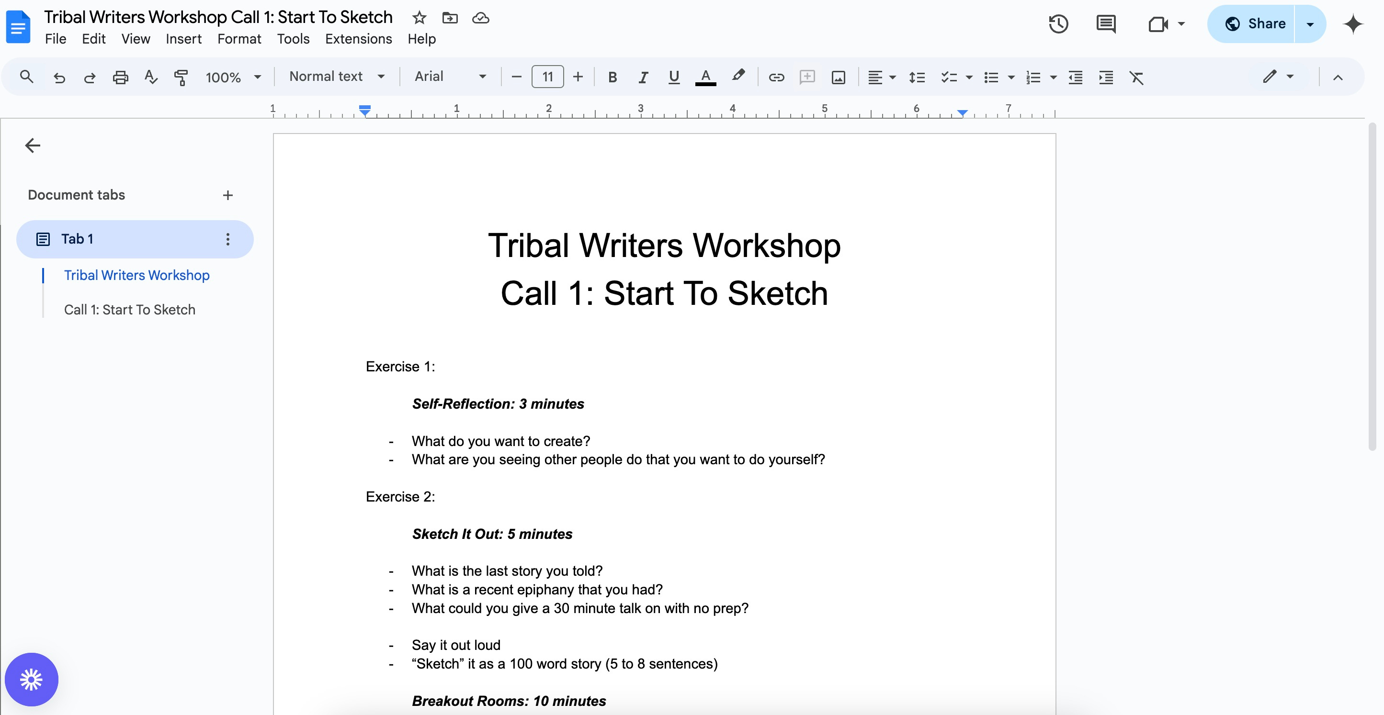This screenshot has height=715, width=1384.
Task: Clear formatting from selection
Action: tap(1136, 78)
